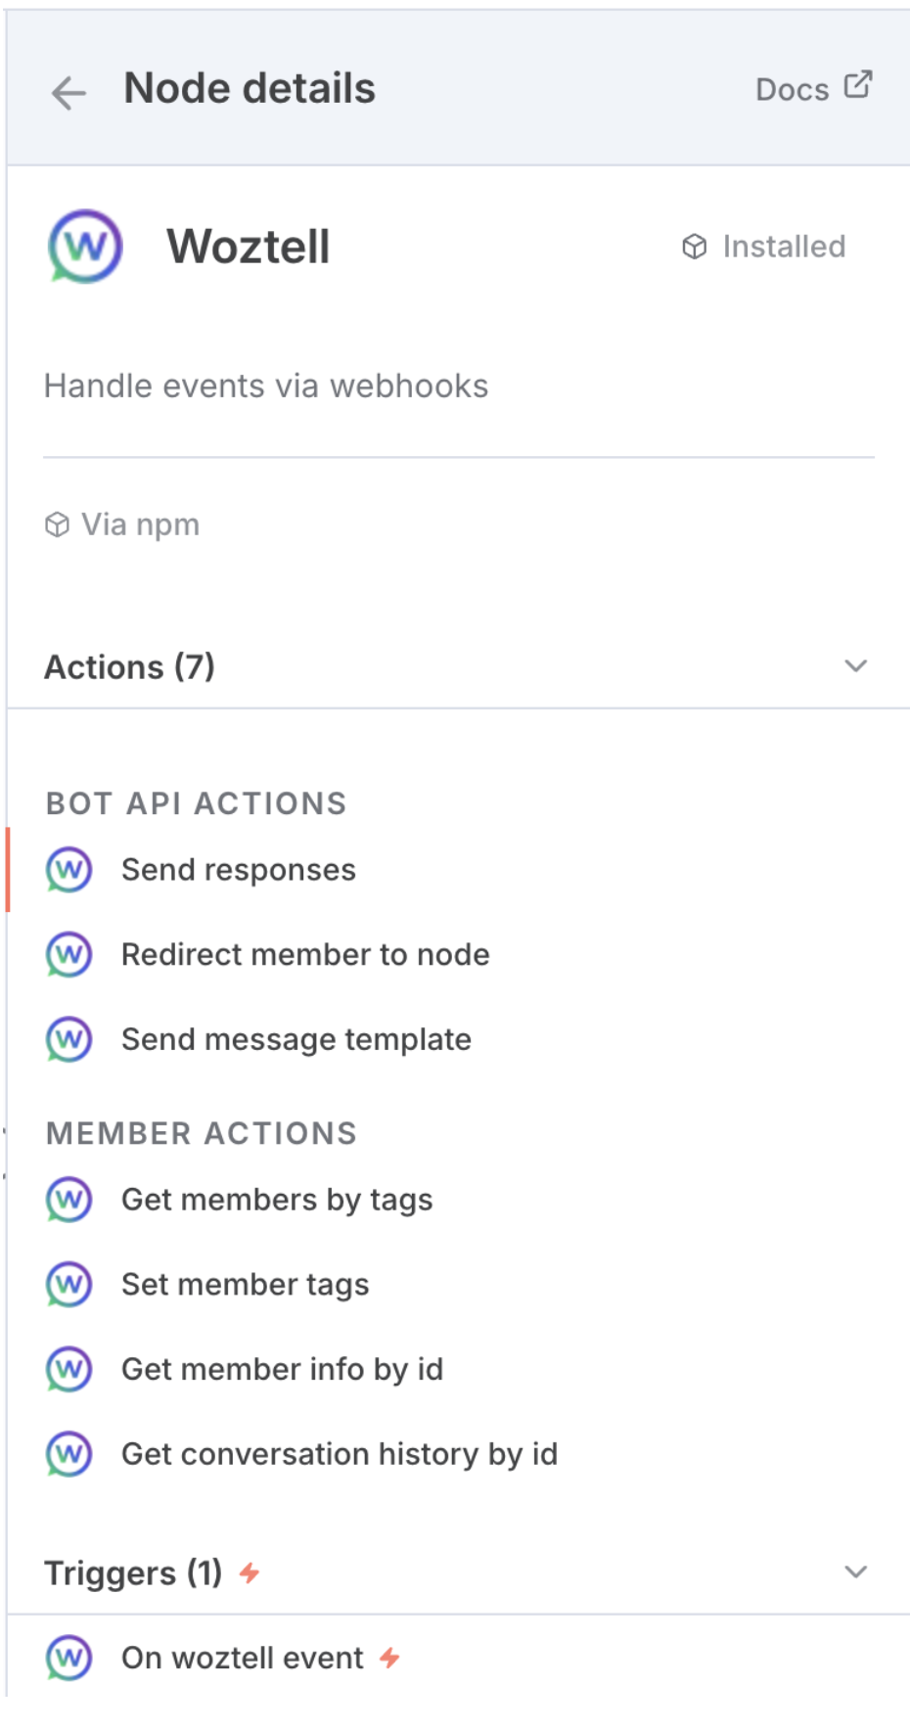Click the Installed package badge

point(763,247)
